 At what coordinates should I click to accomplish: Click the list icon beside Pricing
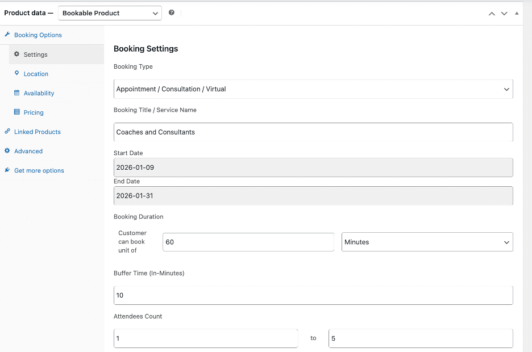16,112
